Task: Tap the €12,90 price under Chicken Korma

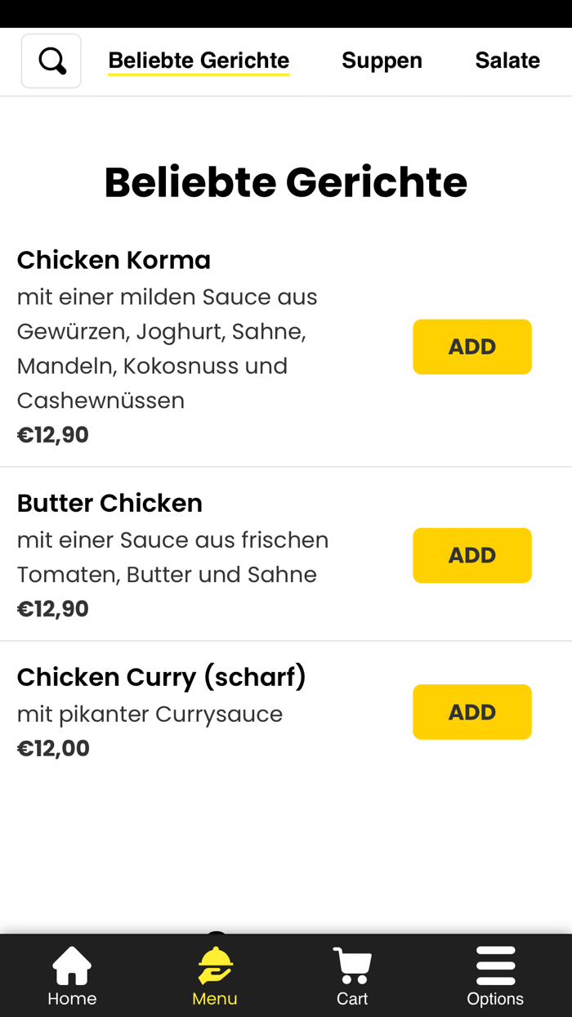Action: (x=52, y=434)
